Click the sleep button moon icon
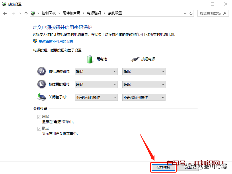This screenshot has height=174, width=232. (42, 84)
